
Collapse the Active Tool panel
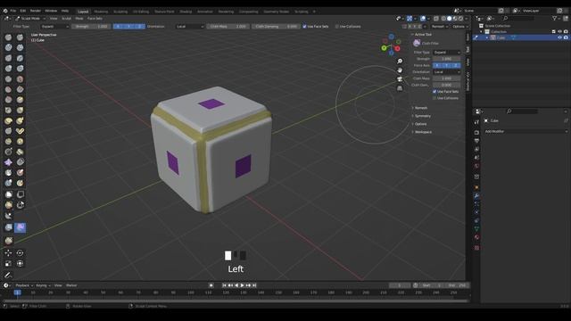(x=422, y=35)
